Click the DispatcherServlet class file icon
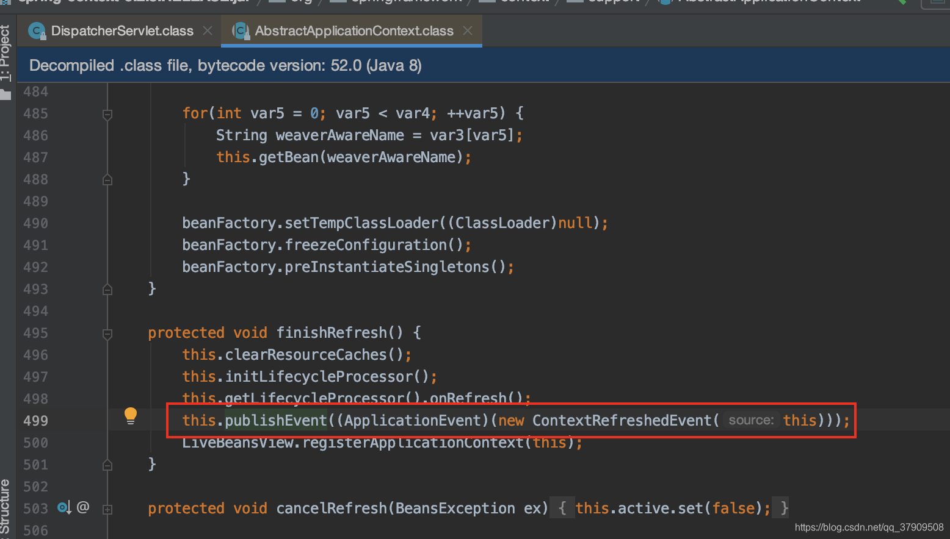 pyautogui.click(x=37, y=31)
